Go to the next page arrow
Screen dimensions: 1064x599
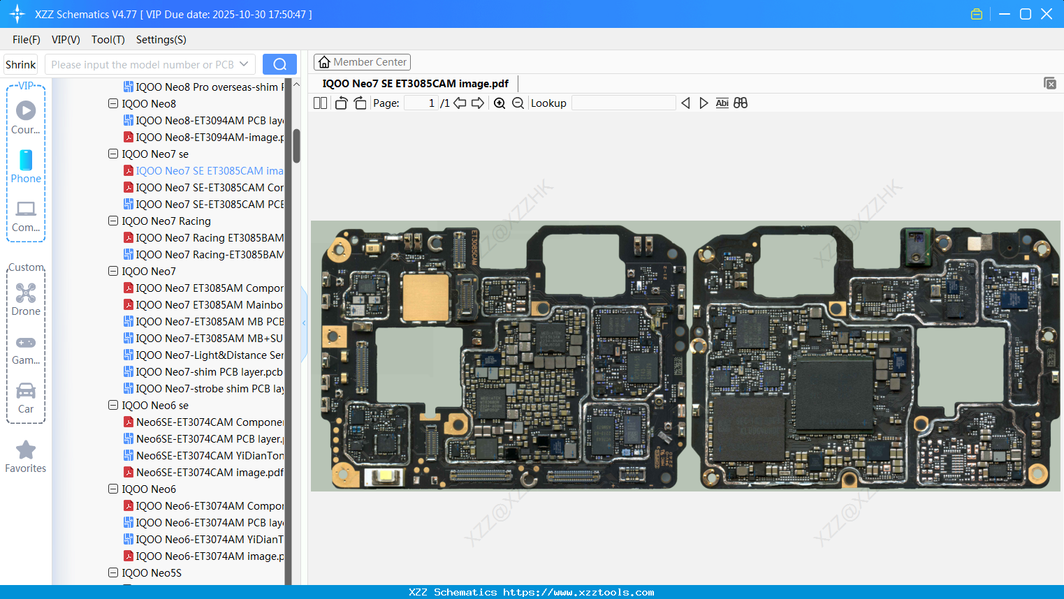[478, 103]
